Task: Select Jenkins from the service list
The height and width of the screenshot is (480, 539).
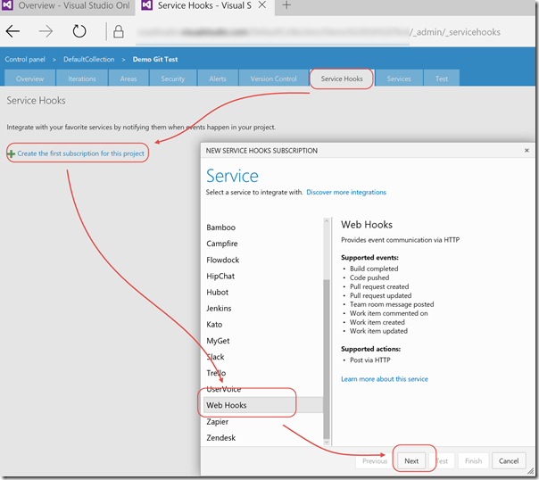Action: 219,308
